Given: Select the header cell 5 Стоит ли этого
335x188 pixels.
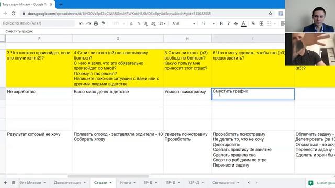Looking at the screenshot, I should coord(187,68).
